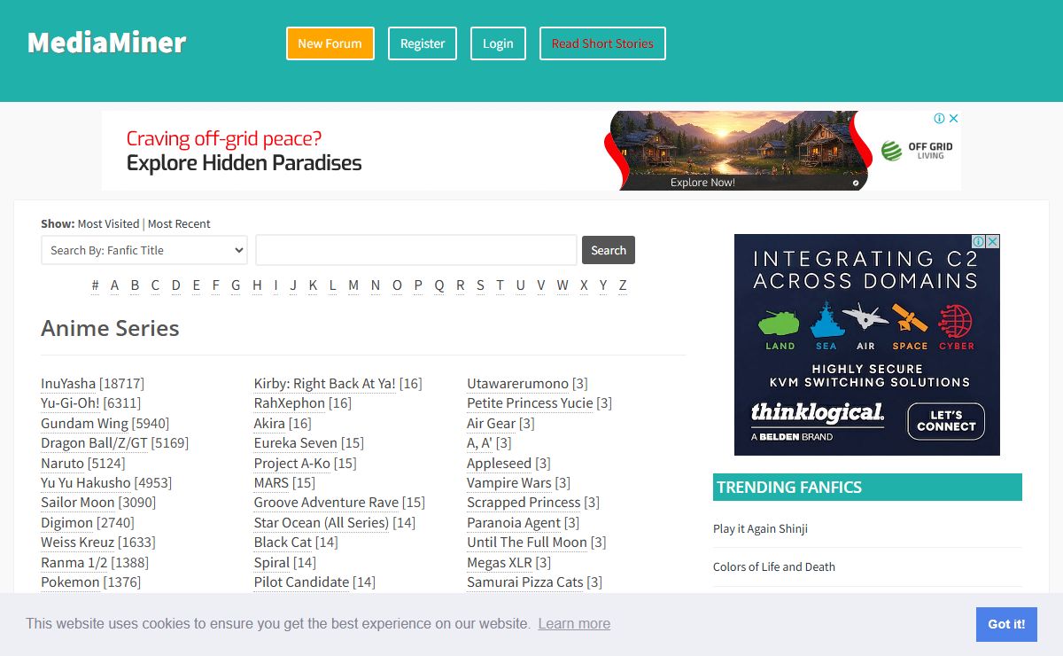Click the MediaMiner site logo
Image resolution: width=1063 pixels, height=656 pixels.
[106, 42]
